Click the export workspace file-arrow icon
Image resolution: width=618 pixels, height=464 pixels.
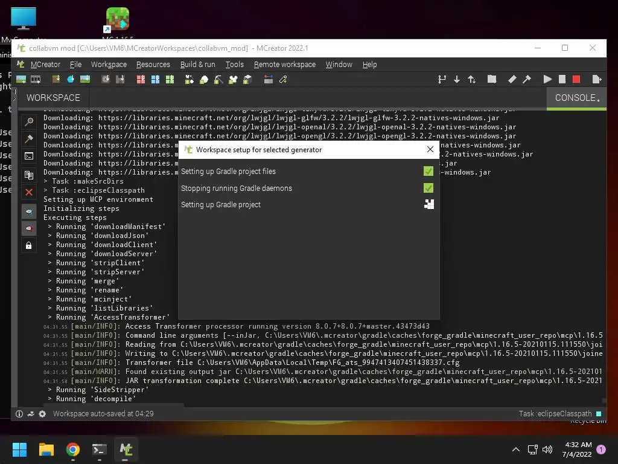pos(597,80)
